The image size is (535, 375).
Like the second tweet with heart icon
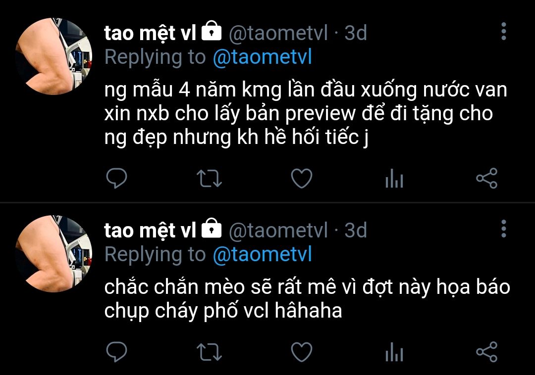(x=302, y=352)
